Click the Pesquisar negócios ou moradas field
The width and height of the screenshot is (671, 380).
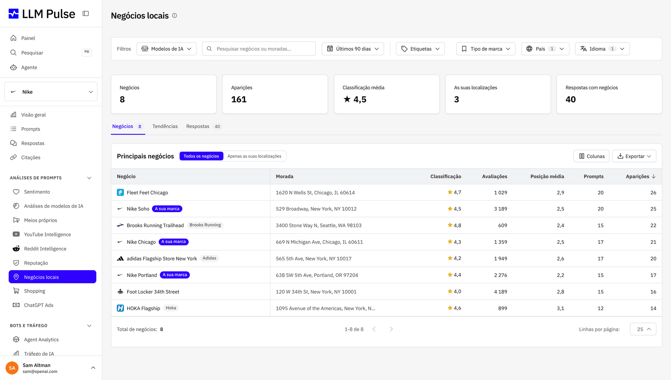coord(259,49)
